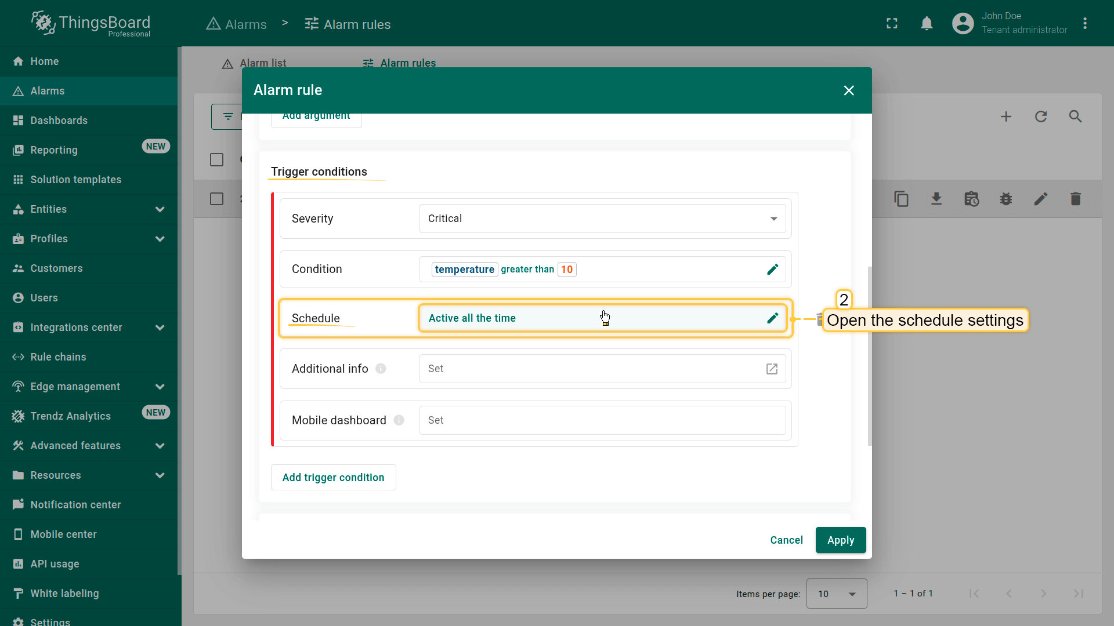Click the Schedule edit pencil icon

[772, 318]
